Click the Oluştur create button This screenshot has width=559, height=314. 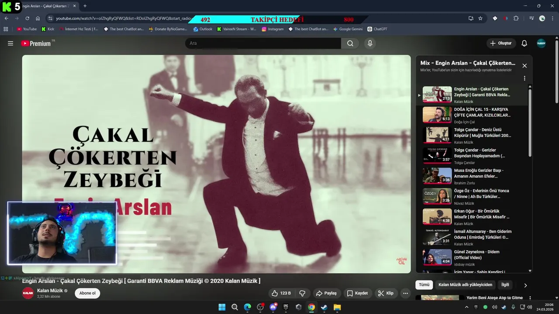coord(501,43)
